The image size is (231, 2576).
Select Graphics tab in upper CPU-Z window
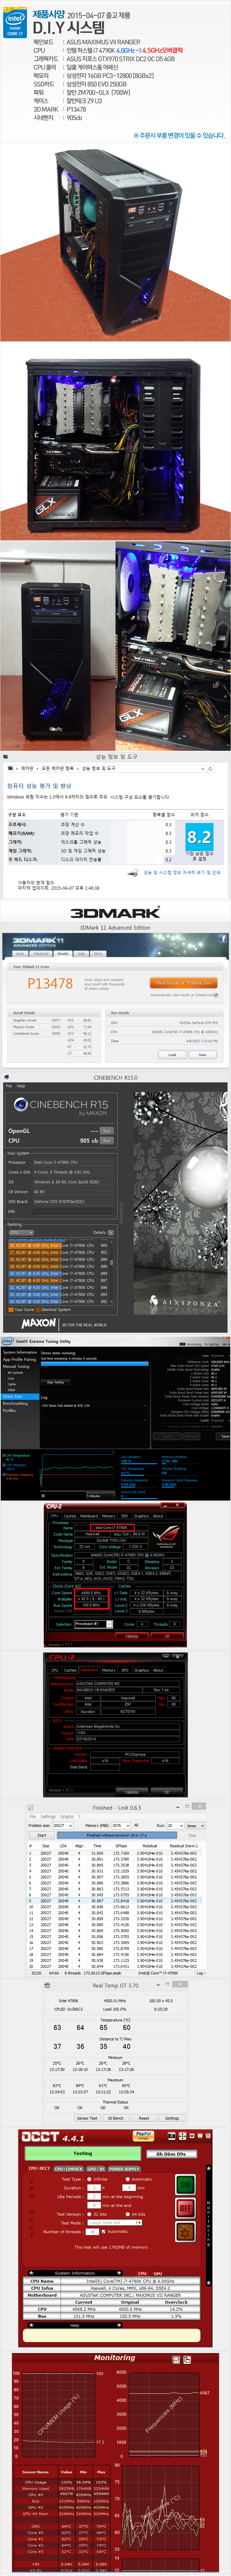pyautogui.click(x=141, y=1516)
